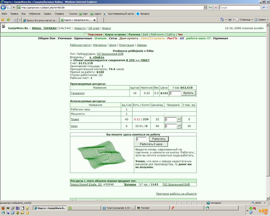Click the Работать 2 часа button

tap(151, 144)
